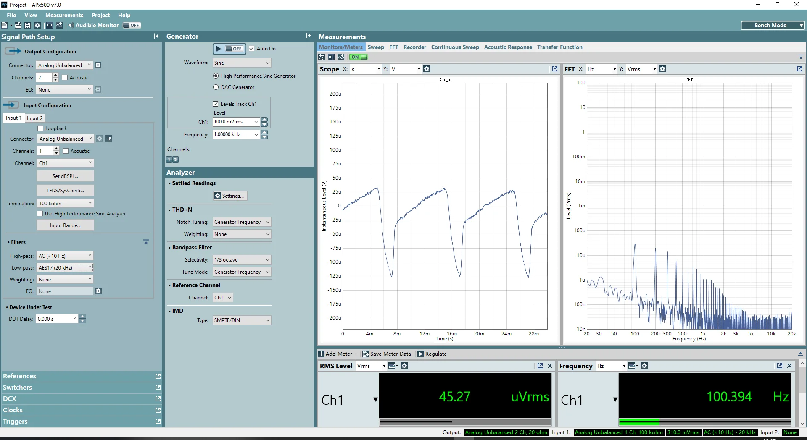807x440 pixels.
Task: Uncheck Levels Track Ch1
Action: [x=216, y=104]
